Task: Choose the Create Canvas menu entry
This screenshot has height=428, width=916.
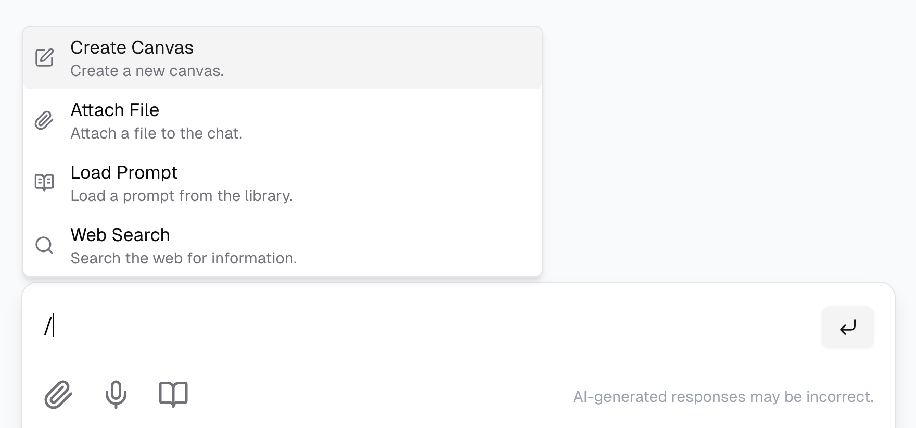Action: pyautogui.click(x=131, y=47)
